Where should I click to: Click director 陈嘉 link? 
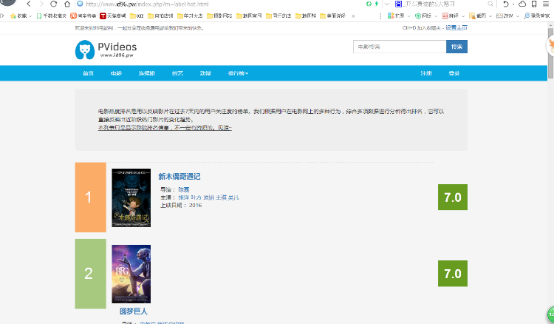[x=184, y=189]
